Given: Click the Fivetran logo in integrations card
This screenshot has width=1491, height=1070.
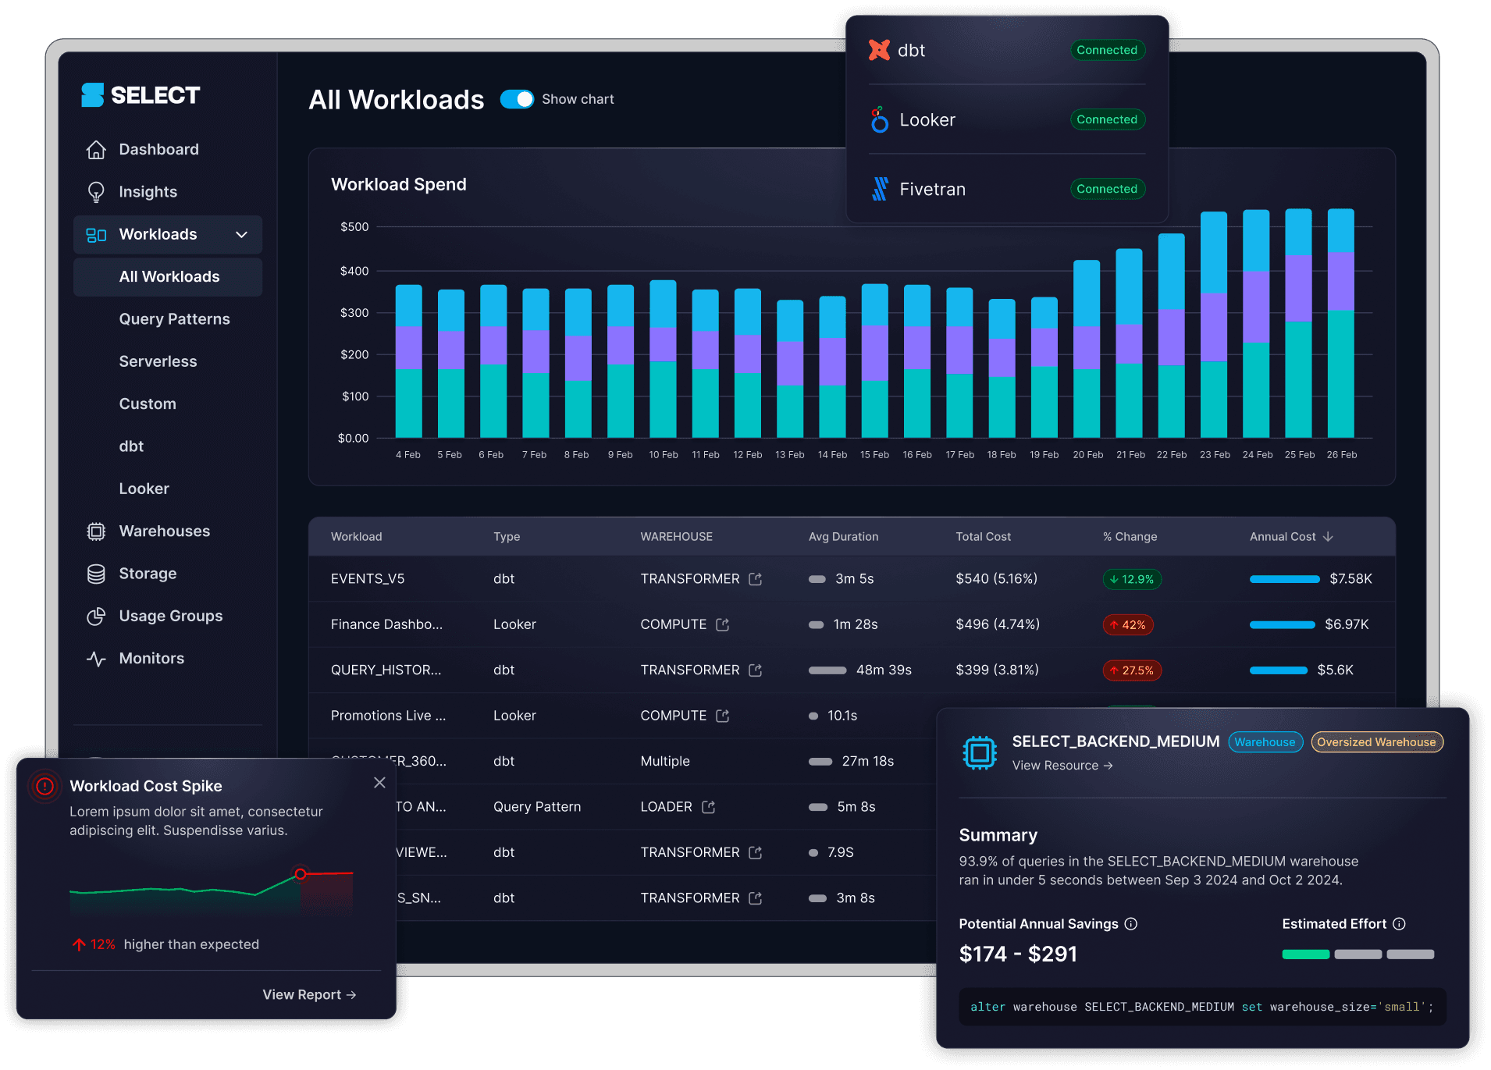Looking at the screenshot, I should coord(880,189).
